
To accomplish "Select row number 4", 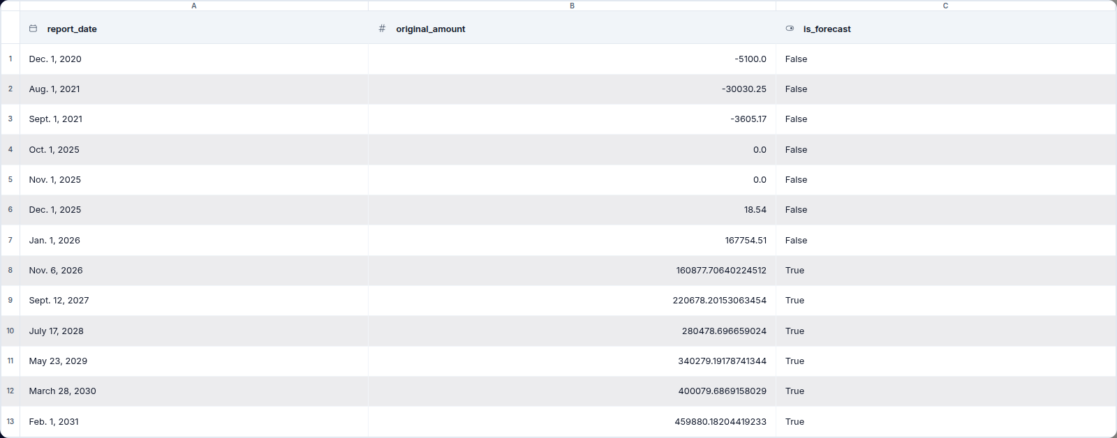I will coord(10,150).
